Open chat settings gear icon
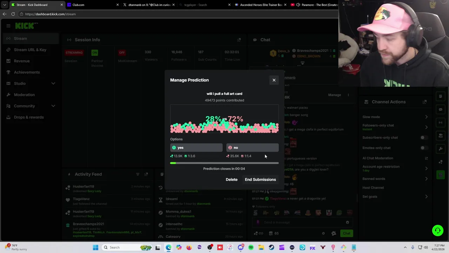This screenshot has width=449, height=253. pos(323,233)
